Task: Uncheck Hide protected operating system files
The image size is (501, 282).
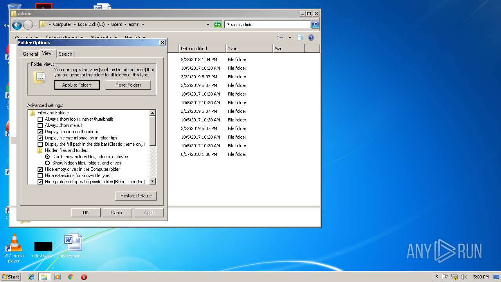Action: (40, 182)
